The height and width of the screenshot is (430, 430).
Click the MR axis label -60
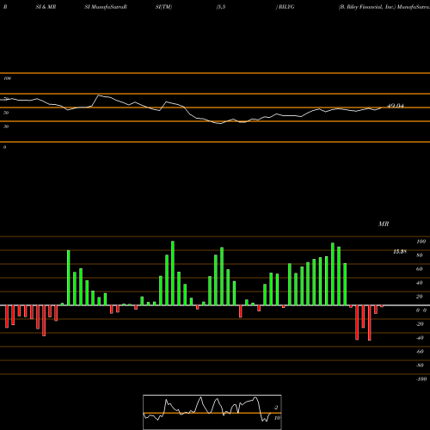click(x=420, y=352)
